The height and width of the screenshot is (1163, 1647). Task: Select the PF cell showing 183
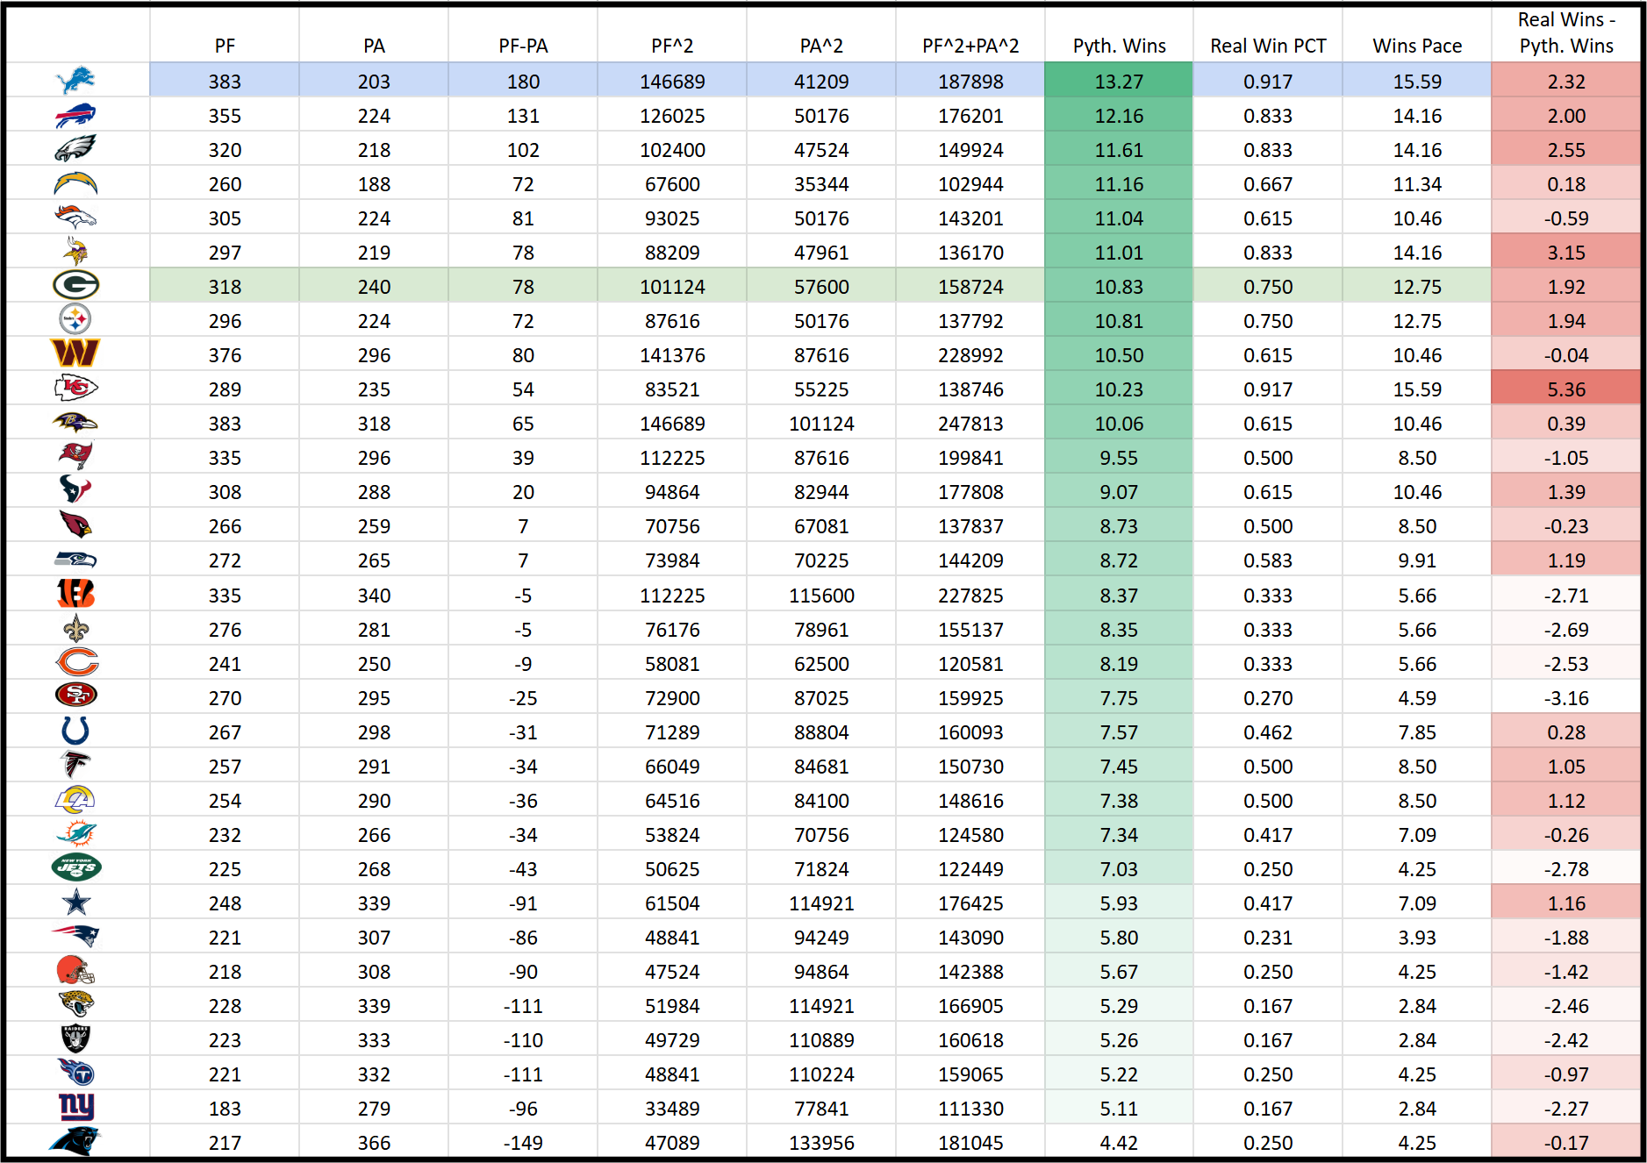[x=225, y=1108]
